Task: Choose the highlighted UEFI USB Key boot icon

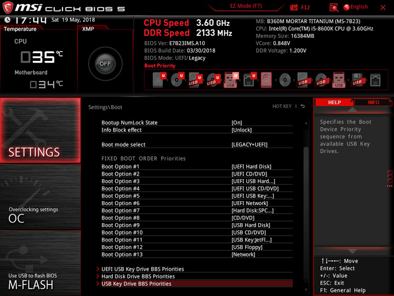Action: pyautogui.click(x=231, y=80)
